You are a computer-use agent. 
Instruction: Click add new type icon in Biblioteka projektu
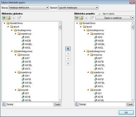point(76,18)
